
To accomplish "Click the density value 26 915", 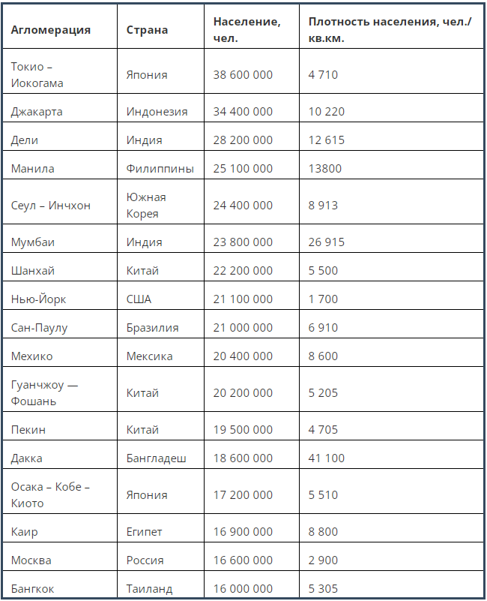I will point(327,242).
